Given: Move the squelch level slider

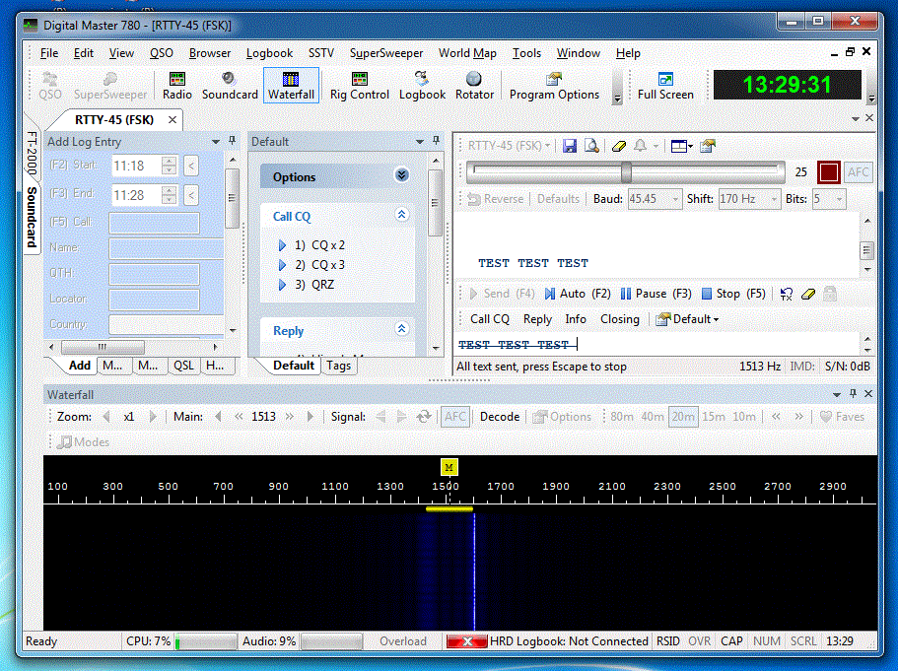Looking at the screenshot, I should click(627, 172).
